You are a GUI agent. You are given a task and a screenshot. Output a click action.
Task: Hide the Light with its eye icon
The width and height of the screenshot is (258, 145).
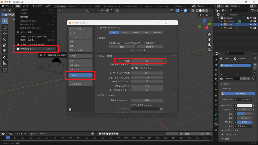(x=251, y=28)
